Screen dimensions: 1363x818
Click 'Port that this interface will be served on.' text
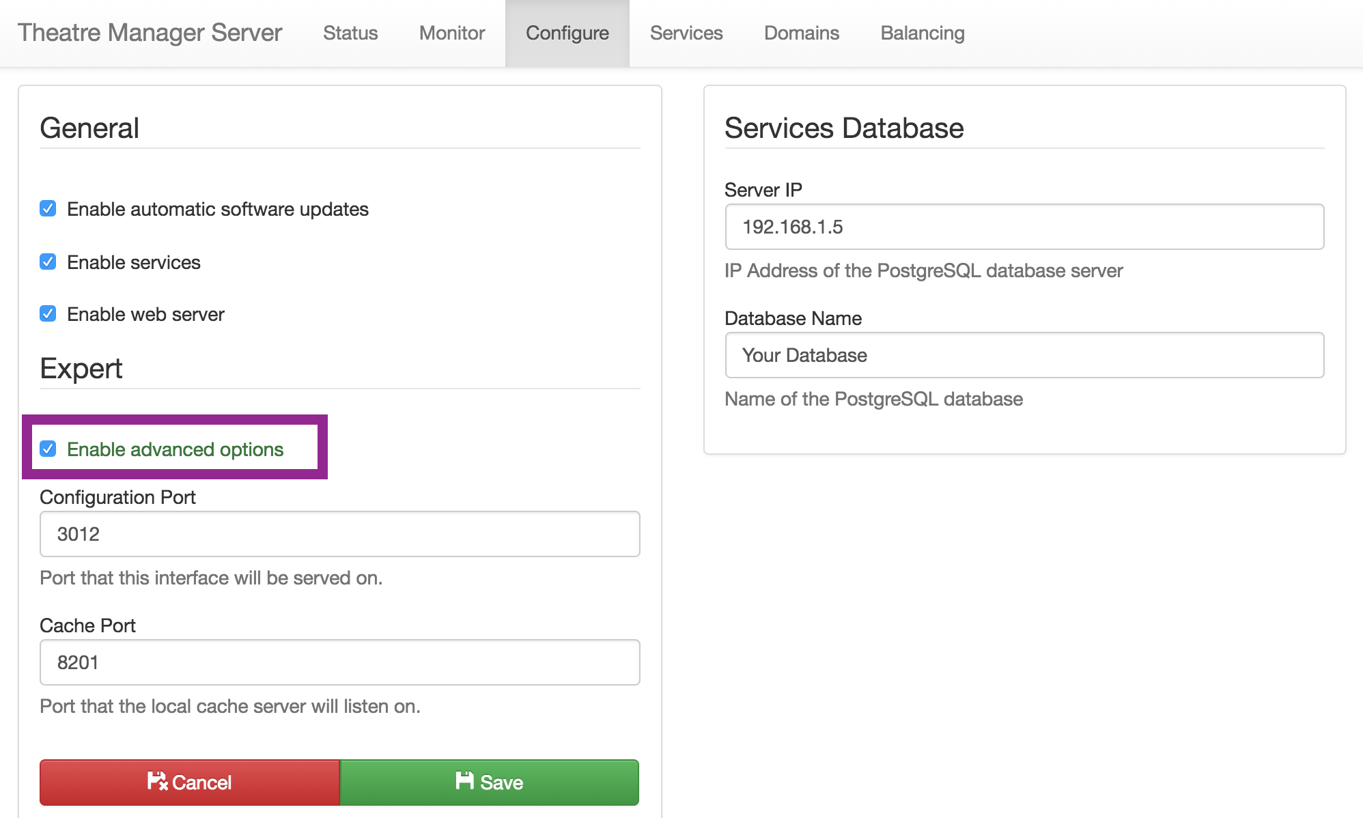pyautogui.click(x=211, y=578)
